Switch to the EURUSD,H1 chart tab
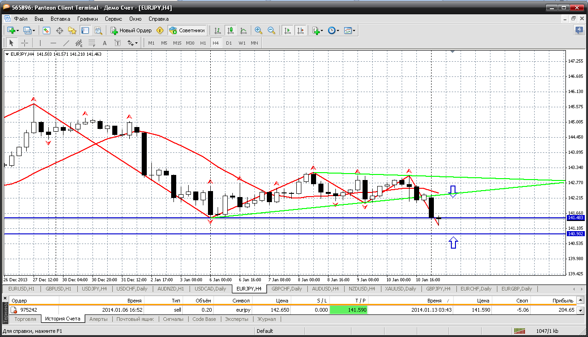The image size is (588, 337). click(21, 289)
